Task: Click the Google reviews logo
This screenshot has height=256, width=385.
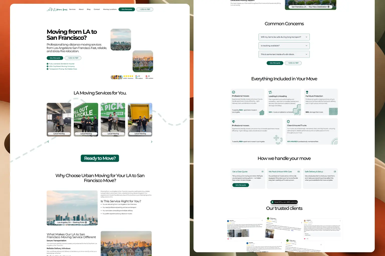Action: pyautogui.click(x=136, y=76)
